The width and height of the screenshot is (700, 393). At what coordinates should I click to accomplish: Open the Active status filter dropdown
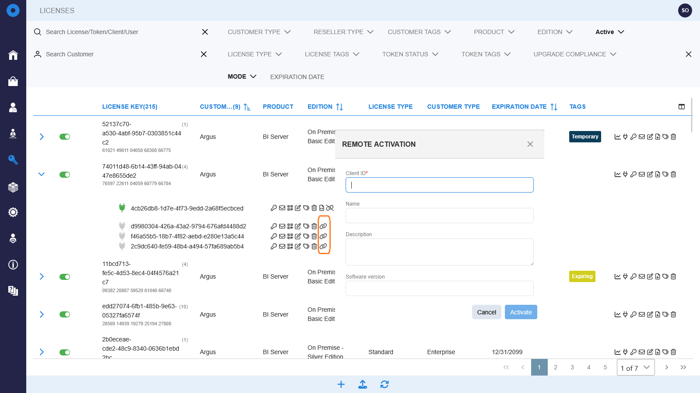pyautogui.click(x=609, y=31)
